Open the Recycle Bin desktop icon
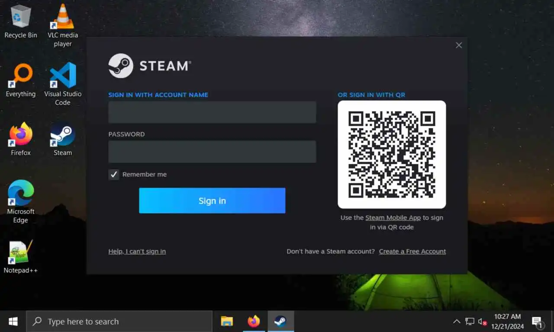 pyautogui.click(x=20, y=22)
